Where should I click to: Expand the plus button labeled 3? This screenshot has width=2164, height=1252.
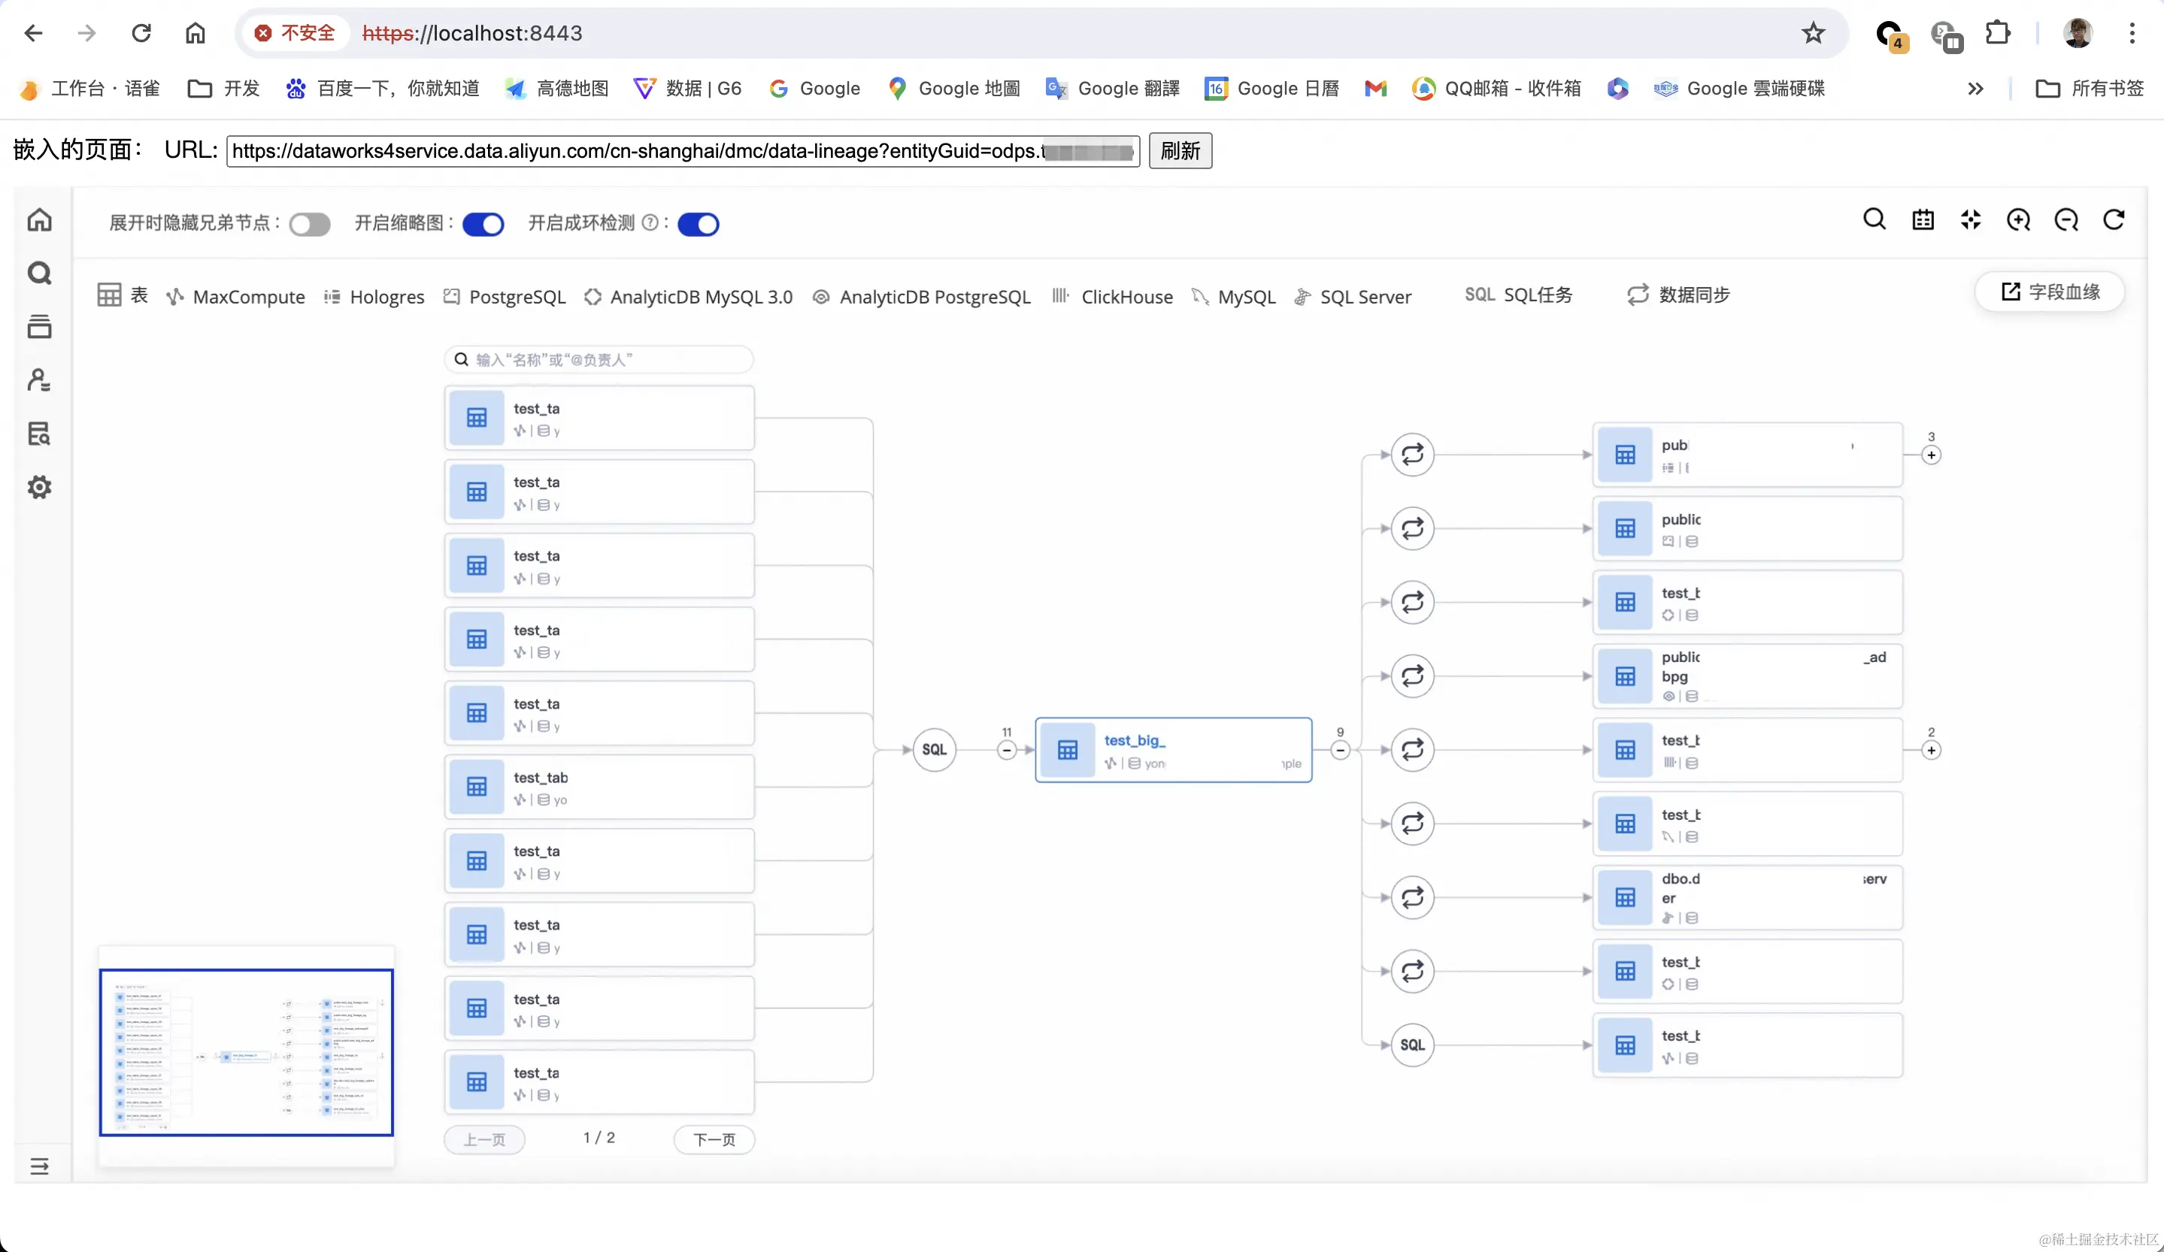1932,455
